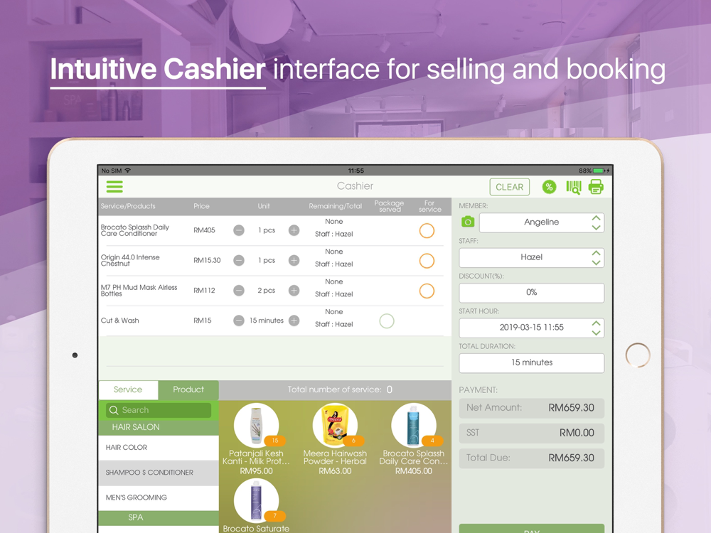Viewport: 711px width, 533px height.
Task: Select the MEN'S GROOMING category
Action: point(159,497)
